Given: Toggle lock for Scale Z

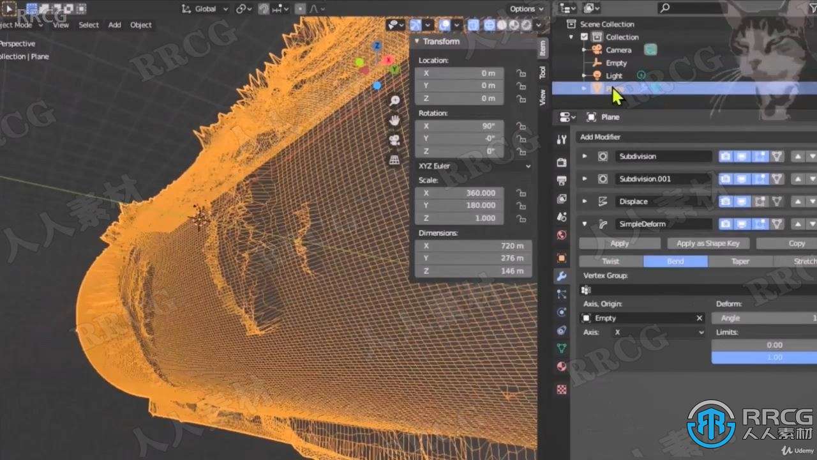Looking at the screenshot, I should pyautogui.click(x=521, y=218).
